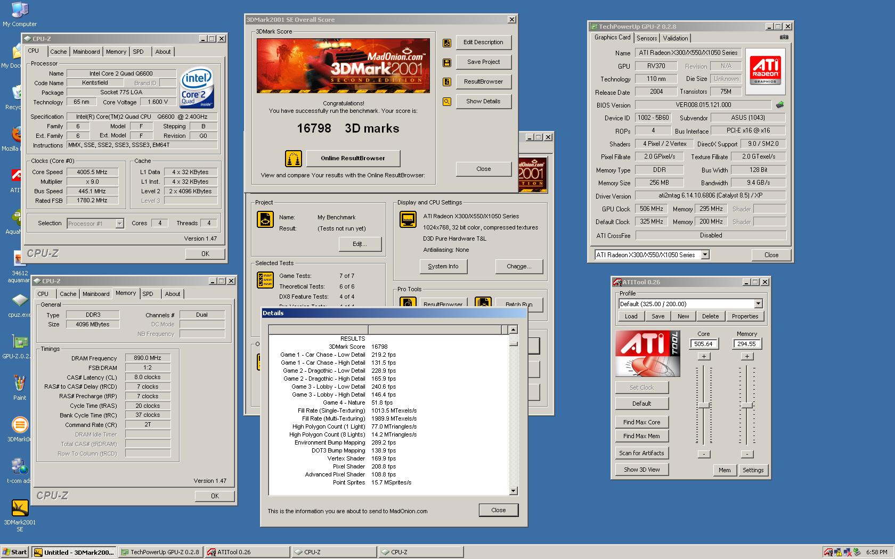This screenshot has width=895, height=559.
Task: Increase ATITool Core clock with plus button
Action: 704,356
